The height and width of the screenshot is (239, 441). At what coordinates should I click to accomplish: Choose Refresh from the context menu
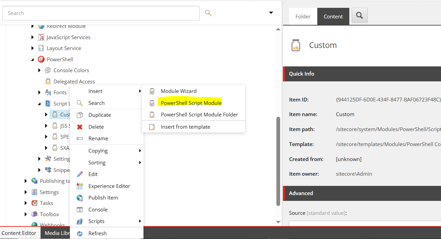point(106,233)
